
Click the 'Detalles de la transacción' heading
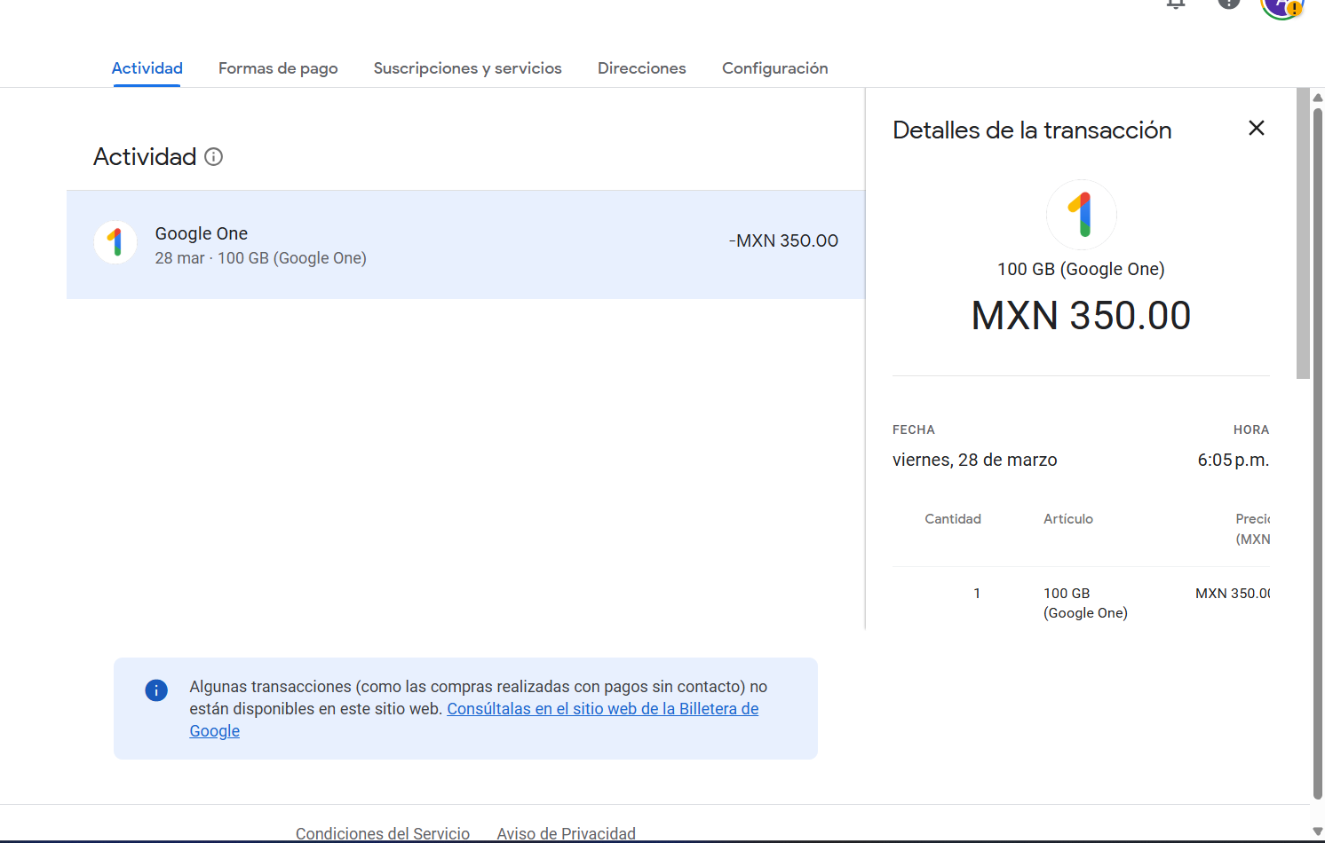click(1032, 130)
